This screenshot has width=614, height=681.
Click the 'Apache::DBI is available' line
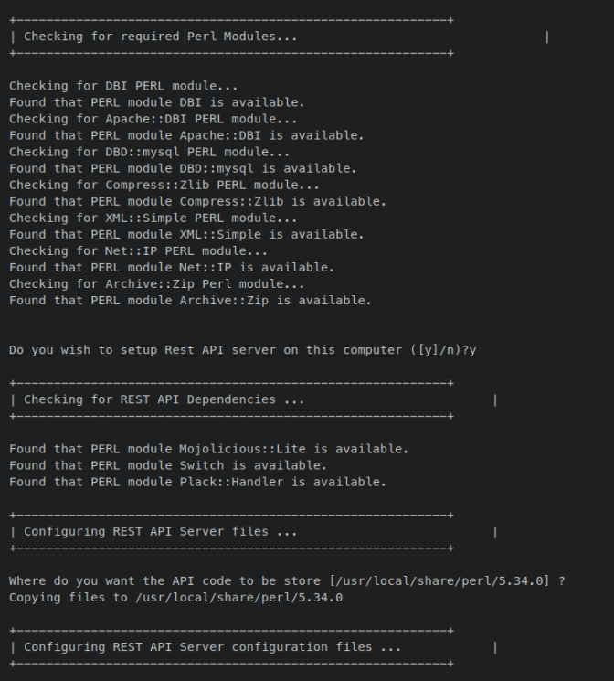tap(186, 135)
